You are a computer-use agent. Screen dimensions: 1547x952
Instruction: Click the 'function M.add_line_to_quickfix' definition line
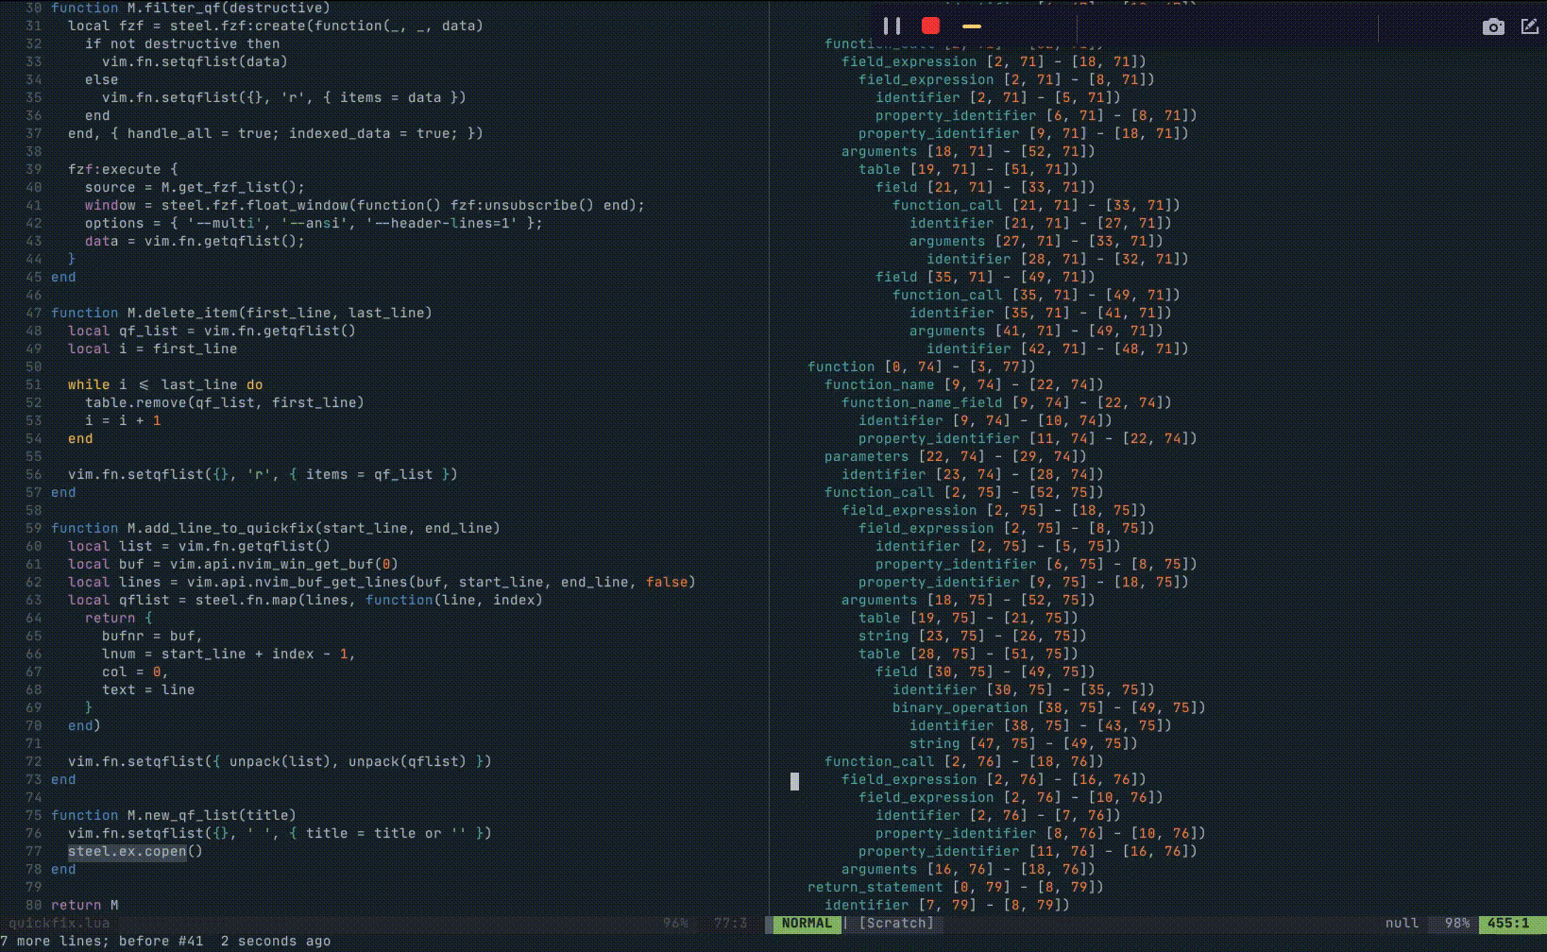point(276,528)
